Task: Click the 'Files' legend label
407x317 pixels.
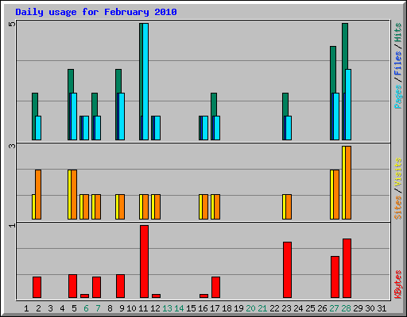Action: [397, 63]
